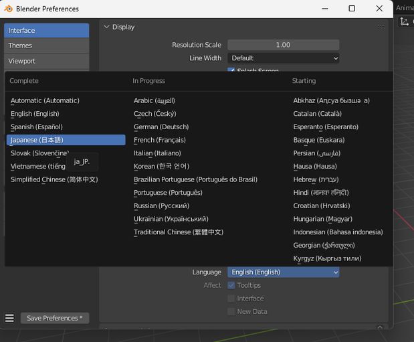Switch to the Themes tab
Viewport: 414px width, 342px height.
tap(46, 46)
